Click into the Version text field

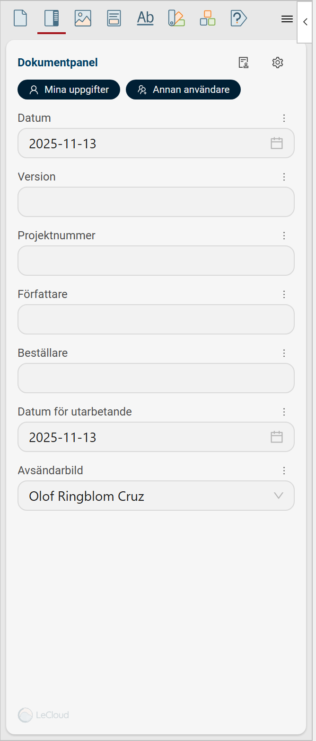[x=156, y=202]
